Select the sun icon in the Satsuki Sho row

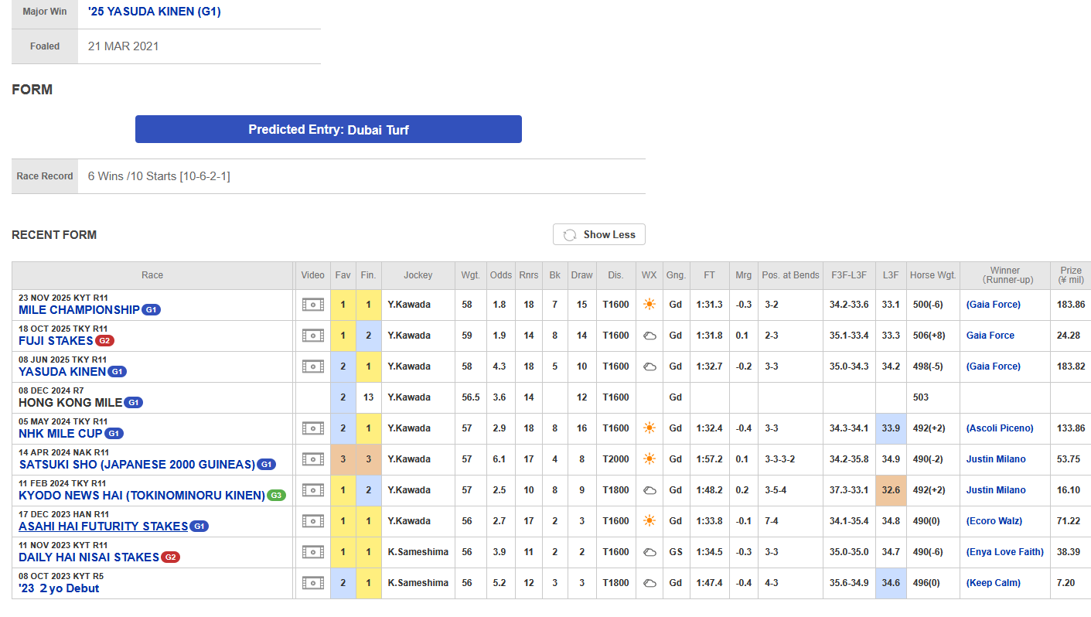coord(649,459)
